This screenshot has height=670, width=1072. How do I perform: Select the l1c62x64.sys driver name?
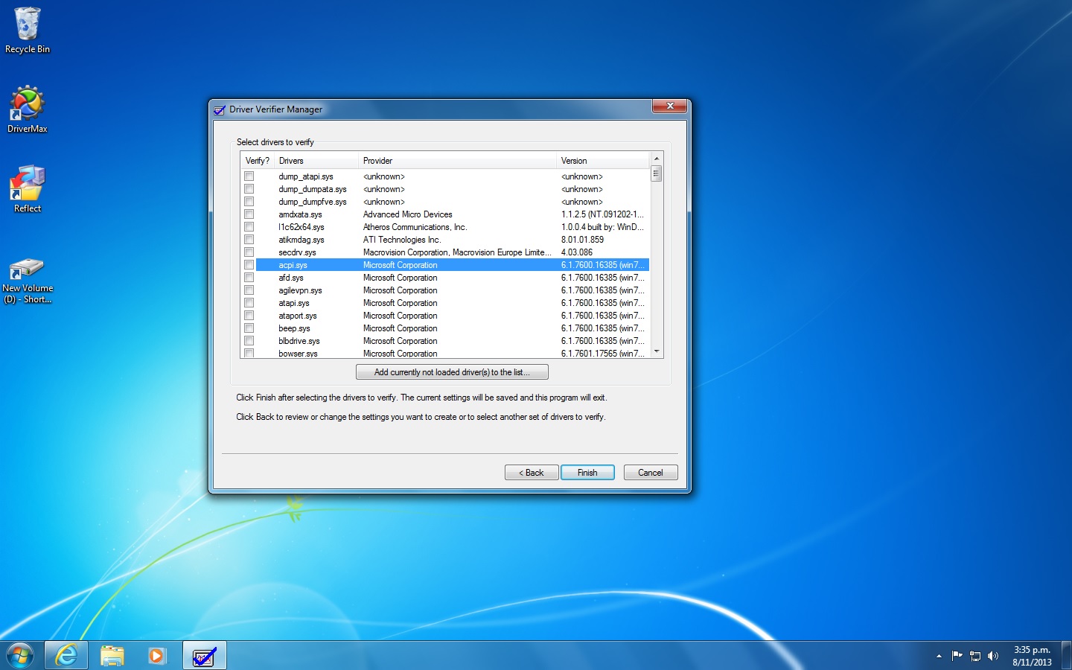tap(301, 227)
